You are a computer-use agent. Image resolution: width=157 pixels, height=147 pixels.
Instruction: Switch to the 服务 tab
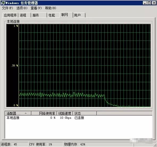pyautogui.click(x=39, y=15)
